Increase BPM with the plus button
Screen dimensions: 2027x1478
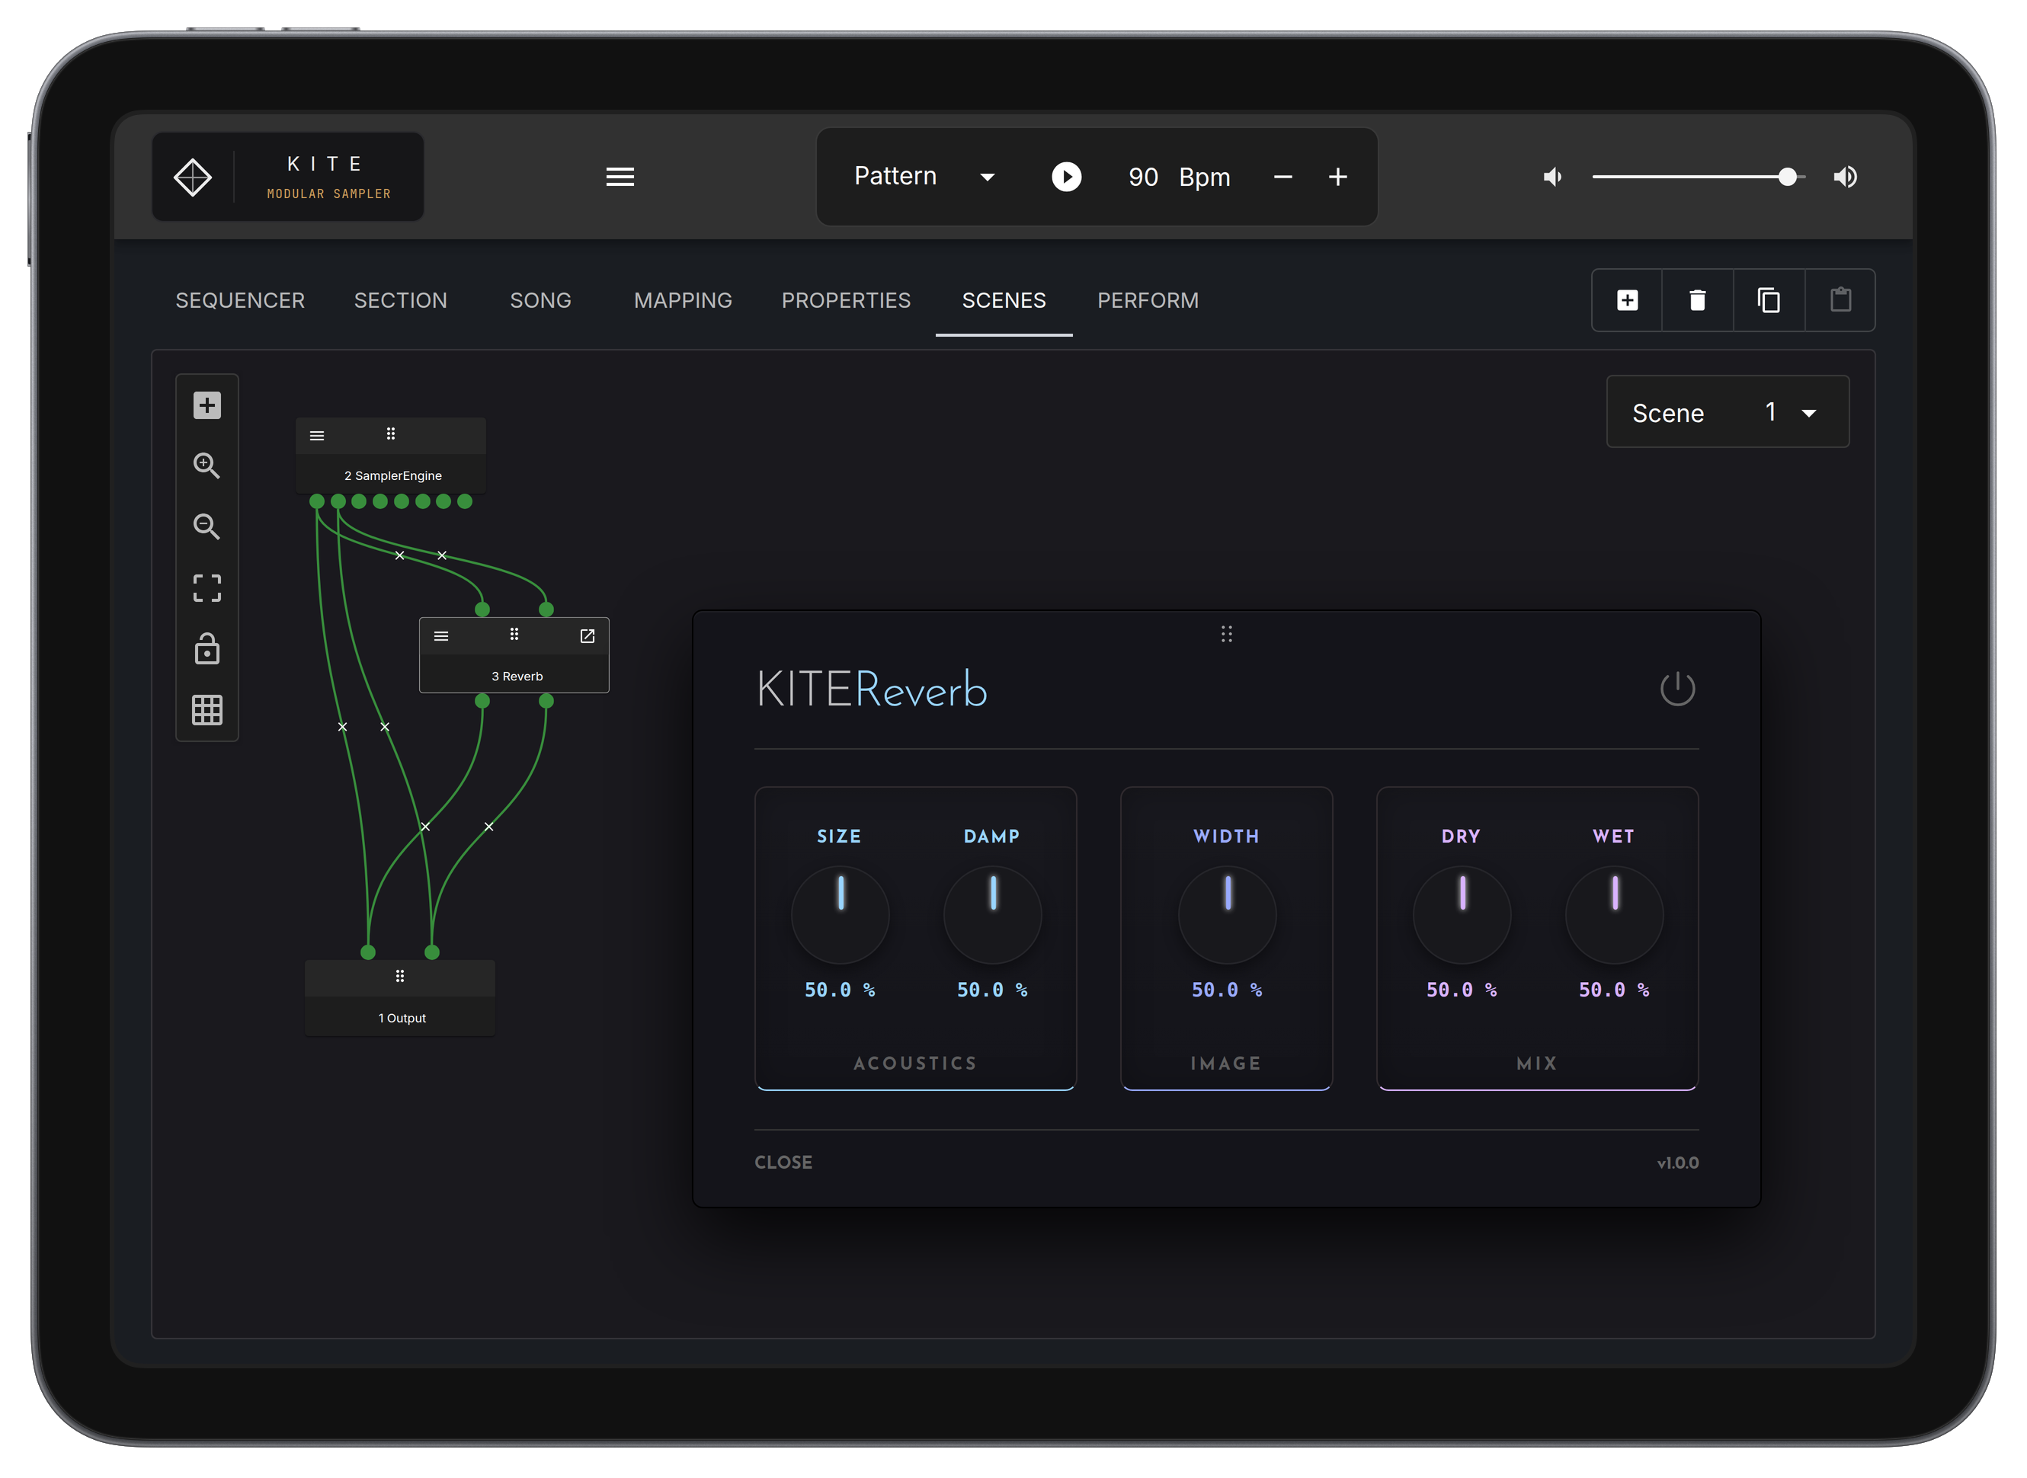coord(1337,178)
